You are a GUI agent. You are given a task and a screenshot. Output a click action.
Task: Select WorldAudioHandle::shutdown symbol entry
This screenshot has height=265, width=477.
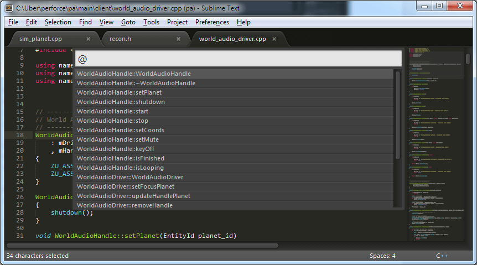click(x=121, y=102)
